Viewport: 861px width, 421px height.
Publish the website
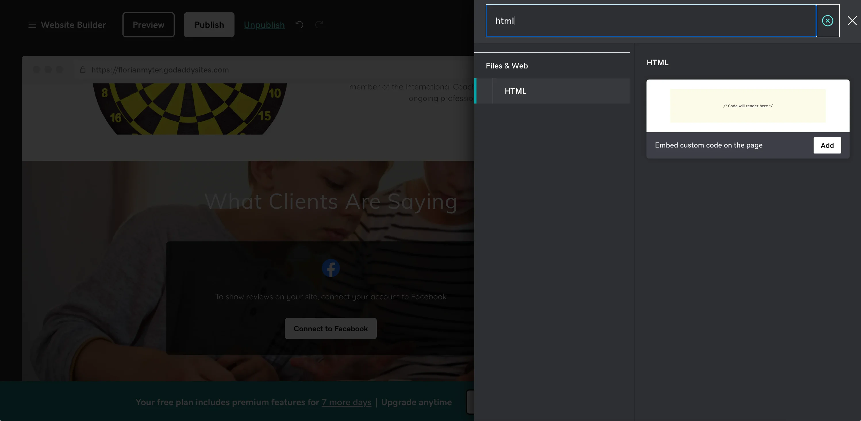(209, 24)
